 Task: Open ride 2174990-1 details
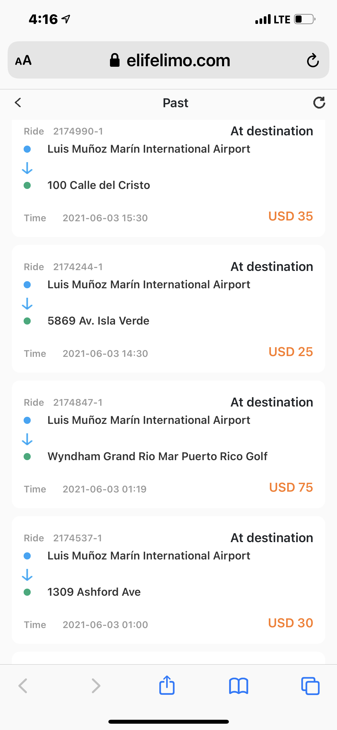pos(168,178)
